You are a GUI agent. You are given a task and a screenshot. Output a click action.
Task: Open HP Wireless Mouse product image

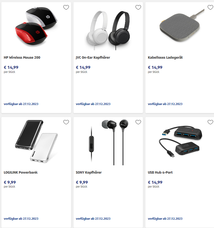(x=36, y=26)
